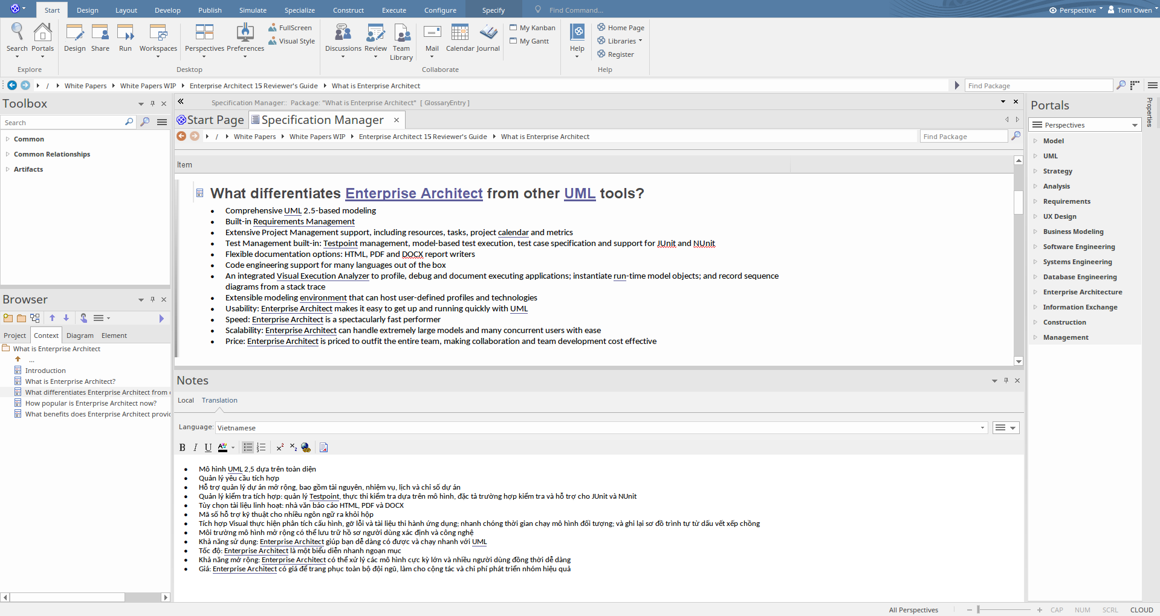1160x616 pixels.
Task: Switch to the Local notes tab
Action: 186,400
